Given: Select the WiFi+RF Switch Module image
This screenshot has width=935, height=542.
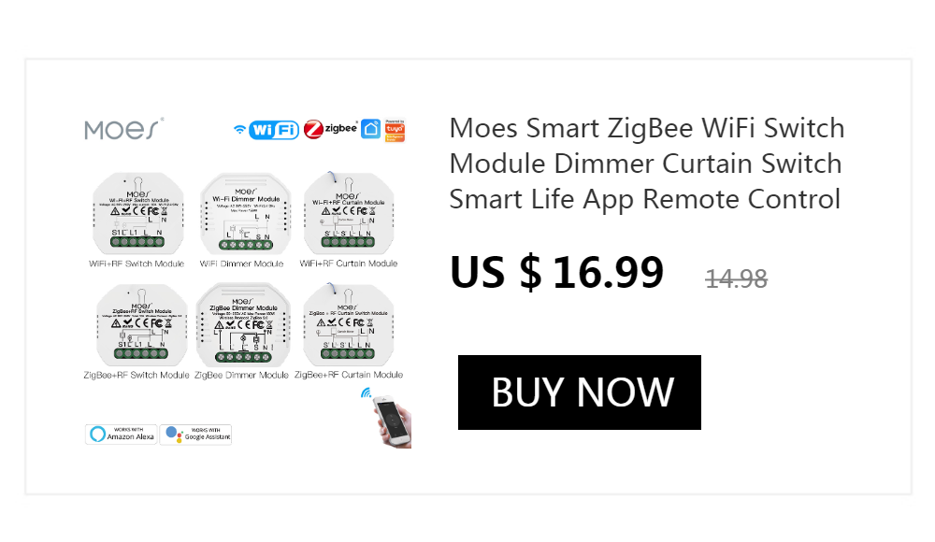Looking at the screenshot, I should pos(137,213).
